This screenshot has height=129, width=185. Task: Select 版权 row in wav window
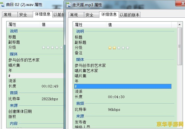pyautogui.click(x=36, y=117)
